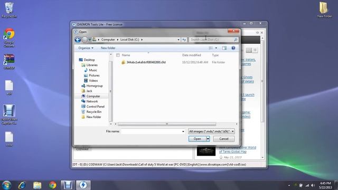
Task: Click the File name input field
Action: [152, 131]
